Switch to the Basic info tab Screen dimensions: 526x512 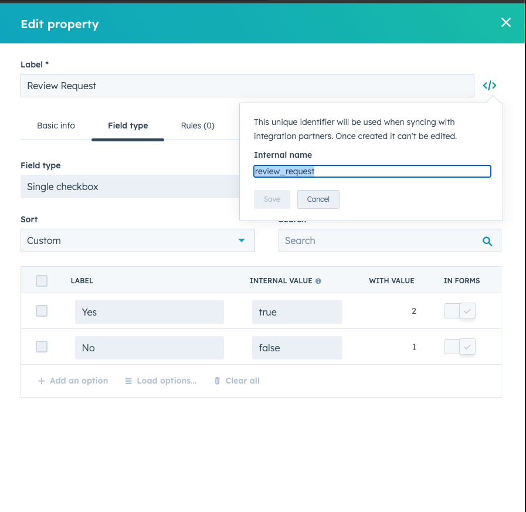[56, 126]
